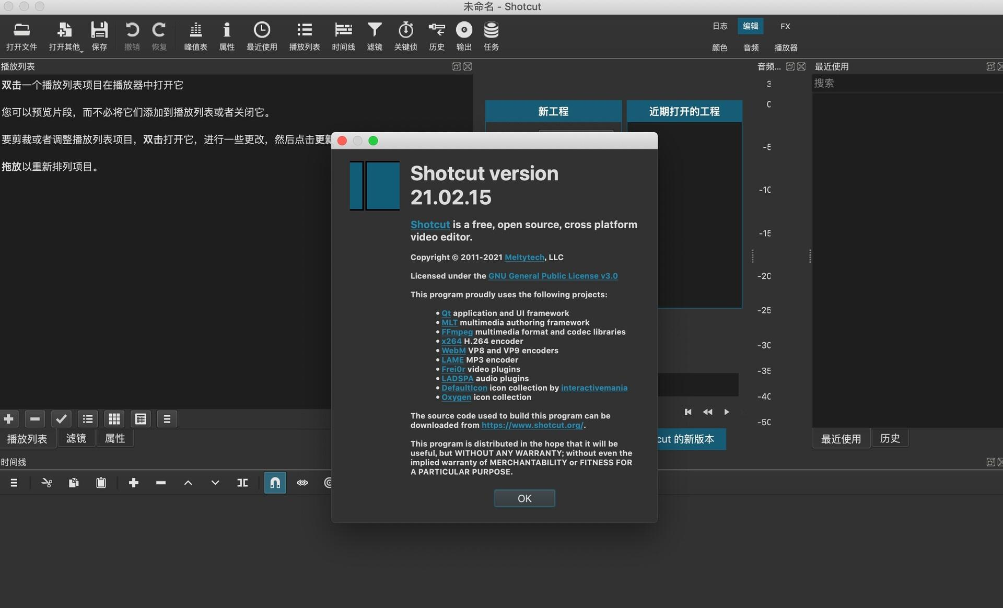Close the About dialog with red button
The height and width of the screenshot is (608, 1003).
tap(342, 141)
